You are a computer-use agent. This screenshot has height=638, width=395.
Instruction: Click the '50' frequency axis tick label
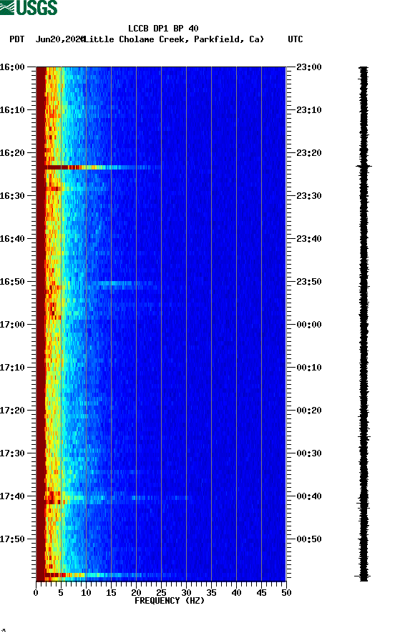pyautogui.click(x=286, y=593)
